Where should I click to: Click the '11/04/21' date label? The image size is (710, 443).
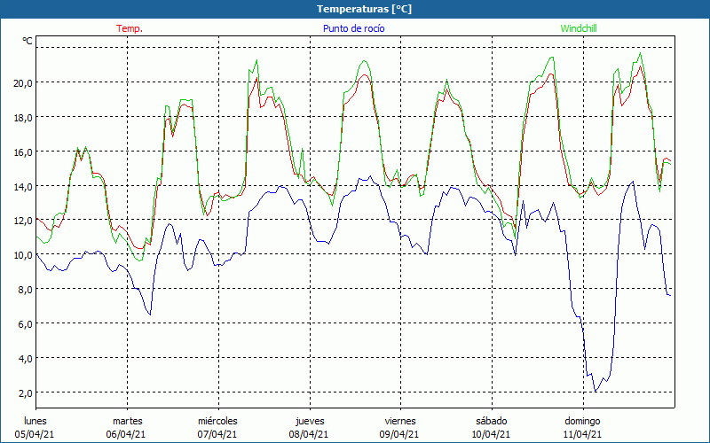pyautogui.click(x=582, y=434)
